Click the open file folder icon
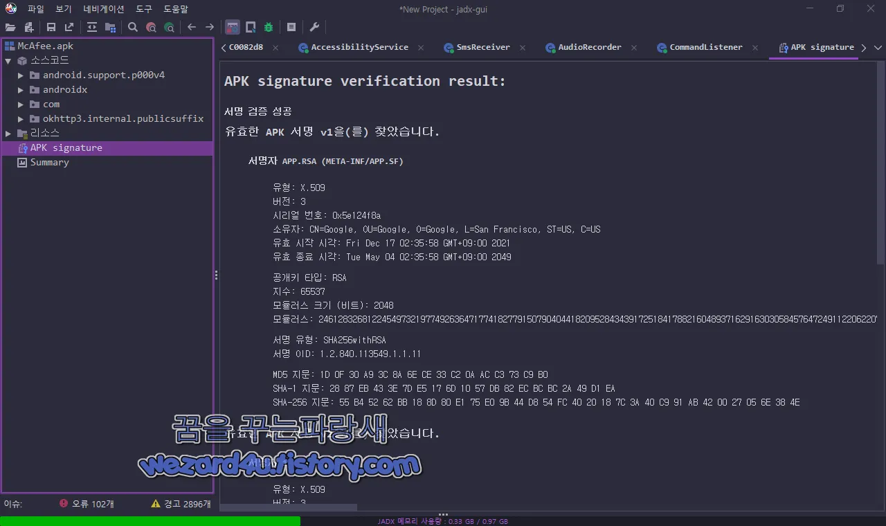 point(10,28)
